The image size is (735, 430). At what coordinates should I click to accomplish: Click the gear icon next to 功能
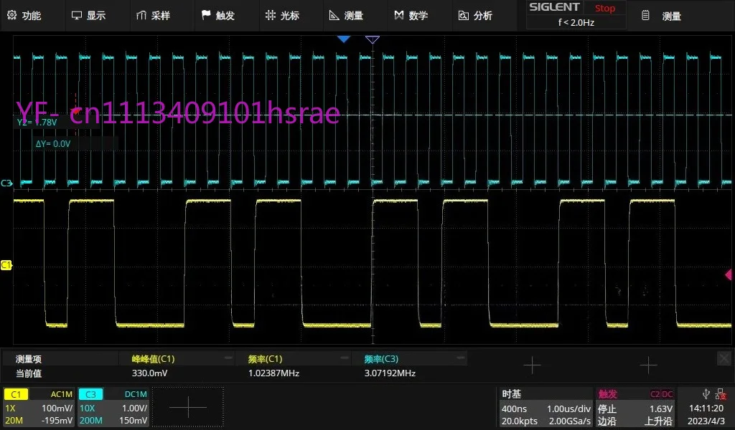tap(11, 15)
